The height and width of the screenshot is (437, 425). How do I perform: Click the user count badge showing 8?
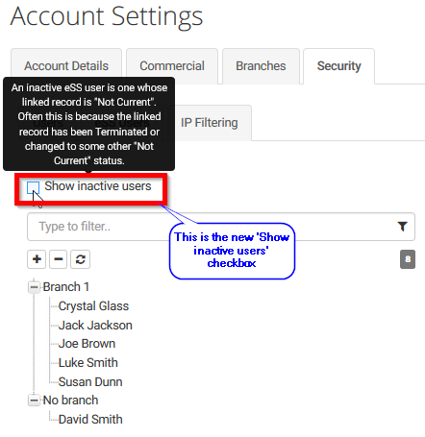click(408, 259)
